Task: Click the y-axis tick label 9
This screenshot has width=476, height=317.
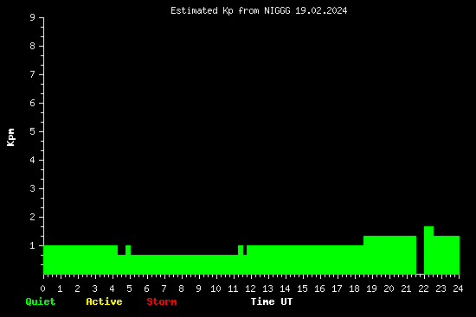Action: 33,17
